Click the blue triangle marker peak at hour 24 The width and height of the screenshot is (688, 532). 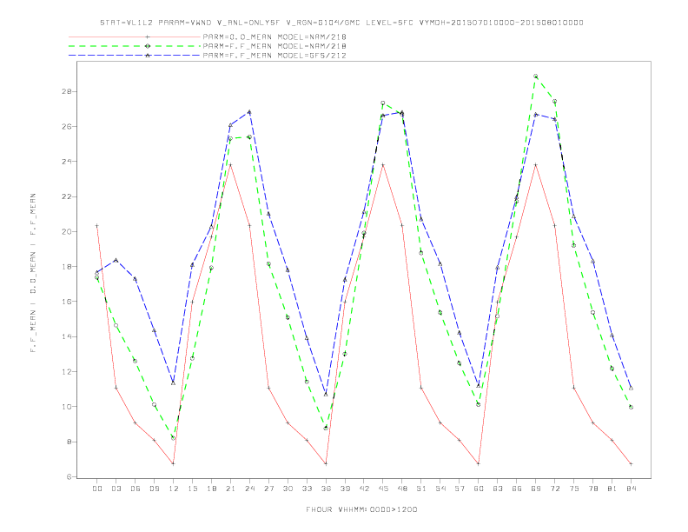249,112
